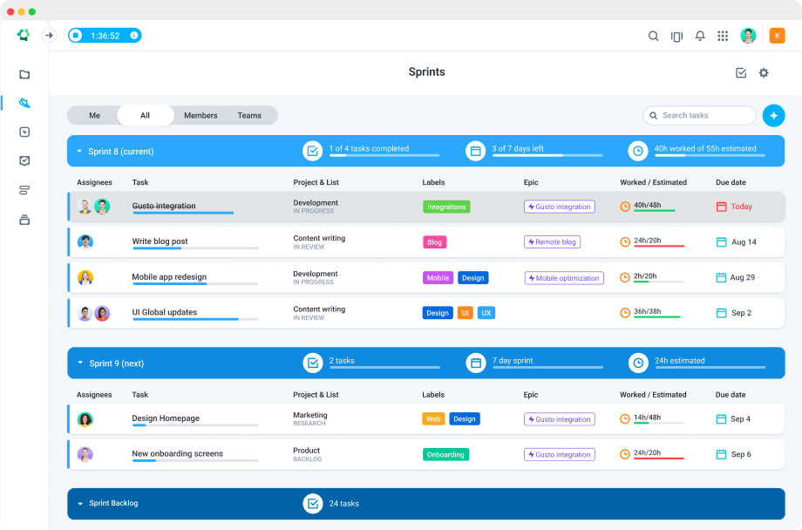The image size is (802, 530).
Task: Open the Projects folder icon in sidebar
Action: [x=24, y=74]
